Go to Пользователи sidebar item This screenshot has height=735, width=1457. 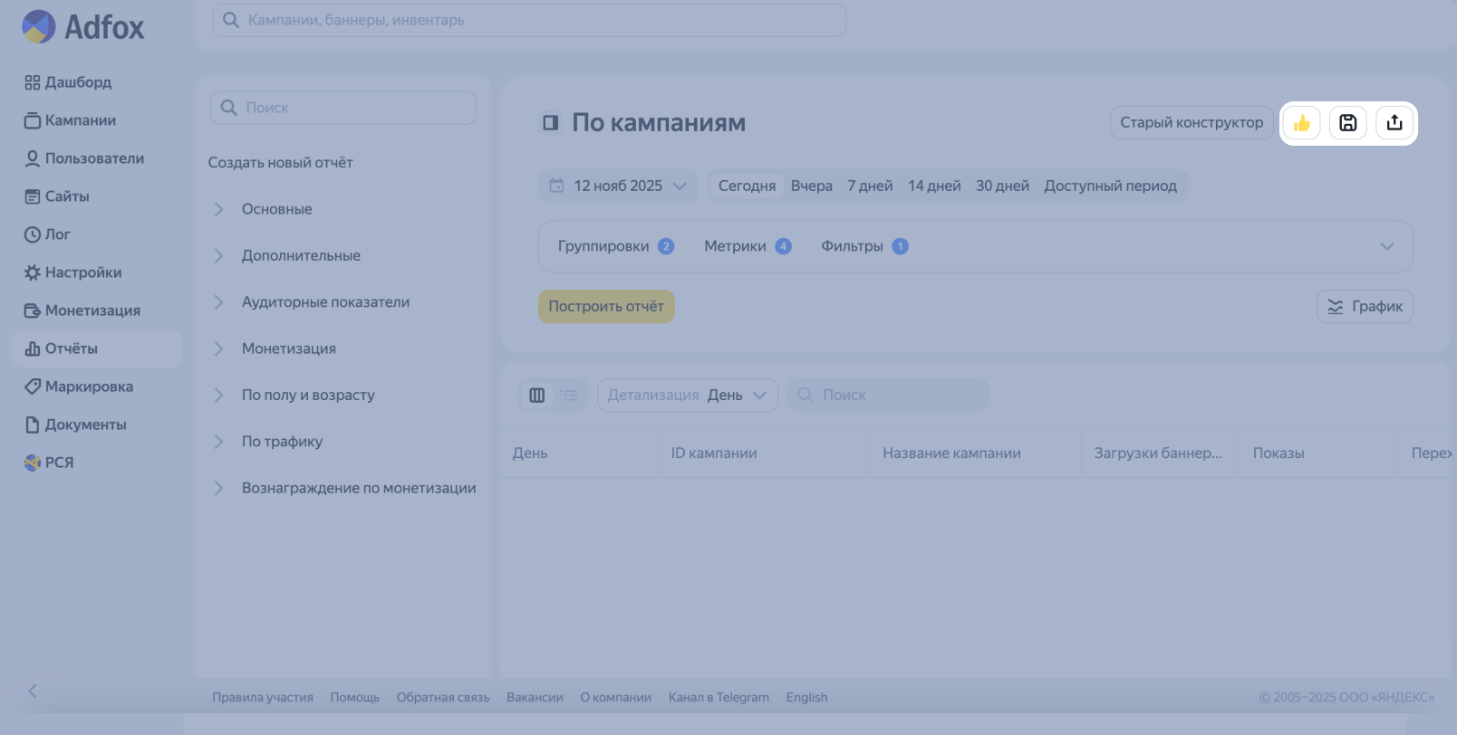coord(83,158)
